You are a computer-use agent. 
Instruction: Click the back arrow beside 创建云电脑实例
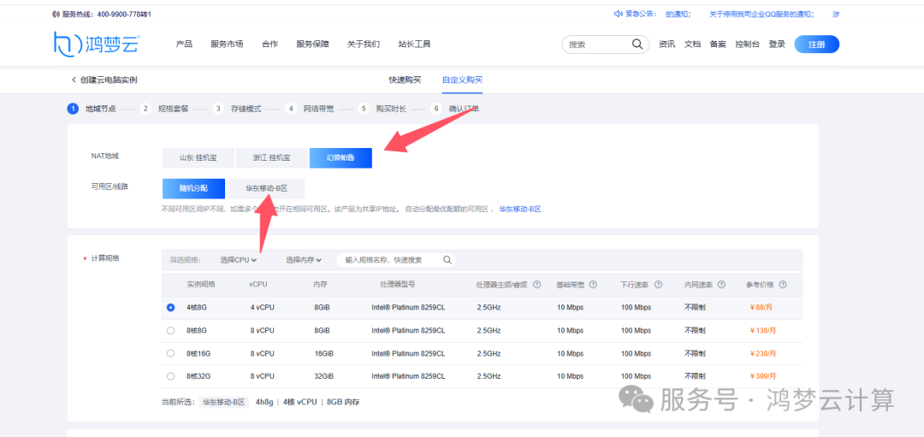(74, 80)
